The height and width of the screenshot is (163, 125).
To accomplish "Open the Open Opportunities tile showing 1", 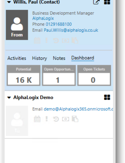I will coord(59,75).
